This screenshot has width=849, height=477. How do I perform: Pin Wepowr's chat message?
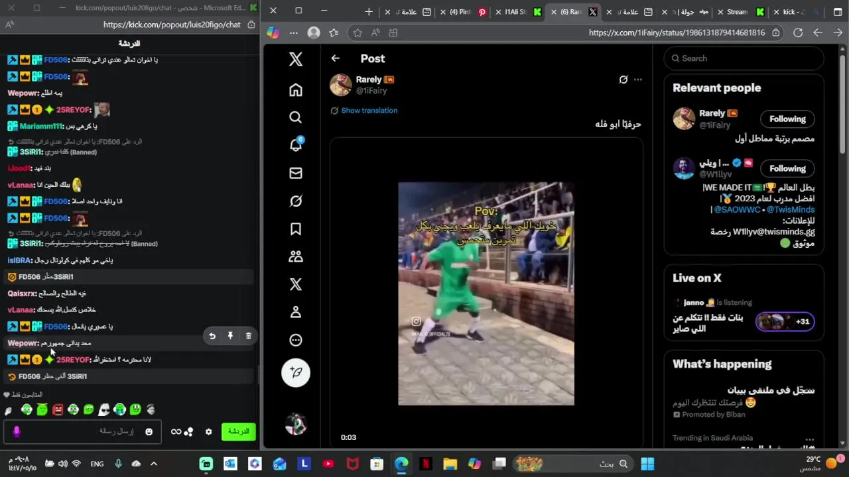(230, 336)
